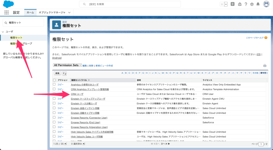Click the 設定 breadcrumb link
The image size is (273, 150).
click(65, 22)
